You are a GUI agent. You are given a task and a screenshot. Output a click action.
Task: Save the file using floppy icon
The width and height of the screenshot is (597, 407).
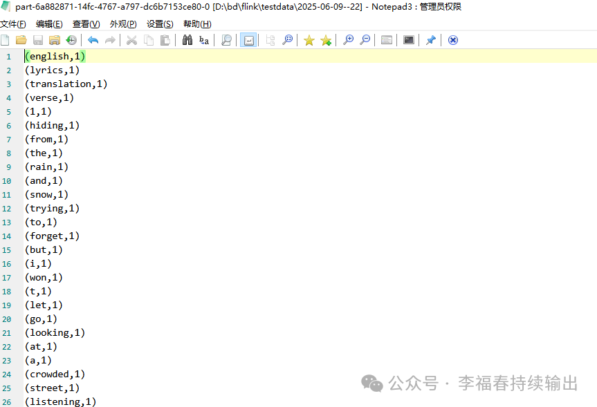[x=38, y=40]
